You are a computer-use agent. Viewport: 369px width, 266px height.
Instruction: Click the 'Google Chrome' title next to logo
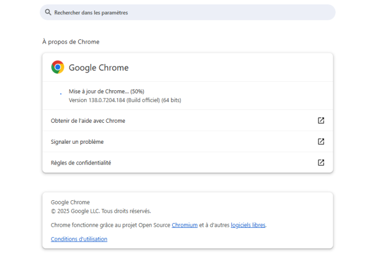98,68
